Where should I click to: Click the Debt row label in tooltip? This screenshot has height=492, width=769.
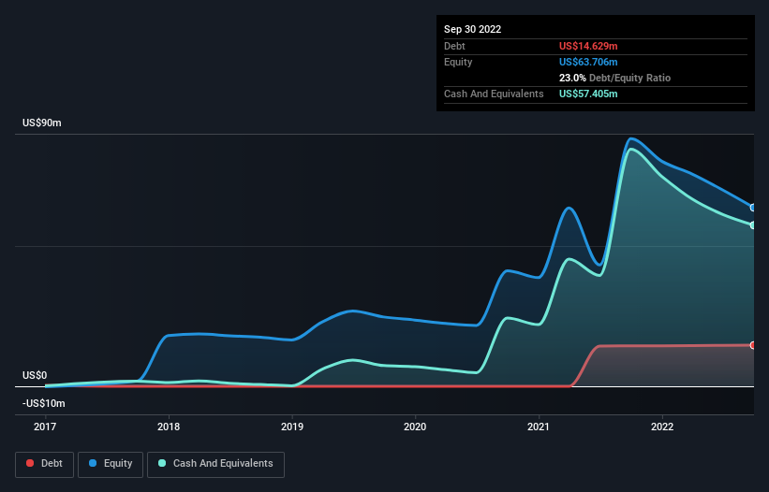point(454,46)
